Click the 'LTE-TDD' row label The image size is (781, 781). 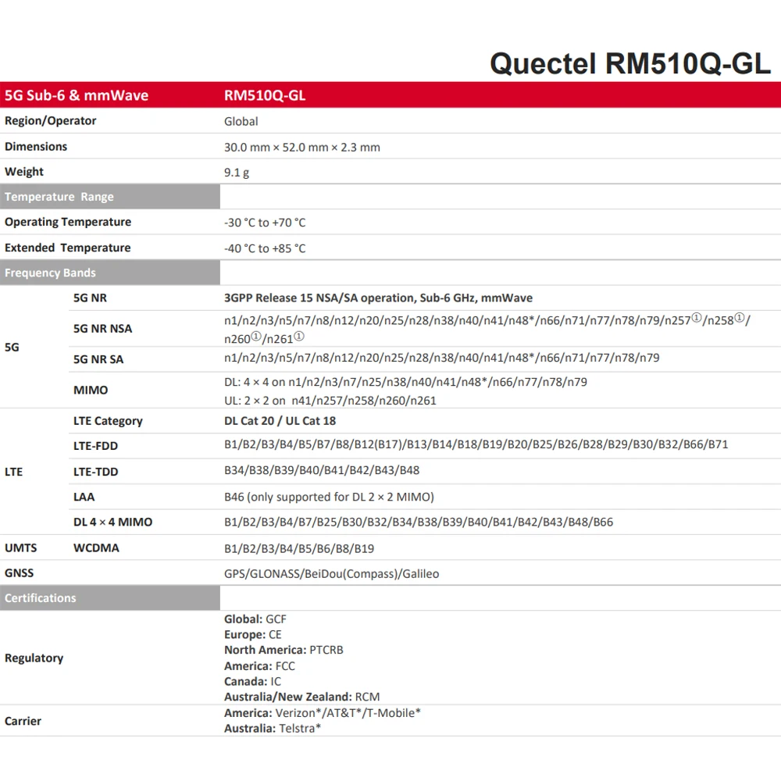point(95,472)
